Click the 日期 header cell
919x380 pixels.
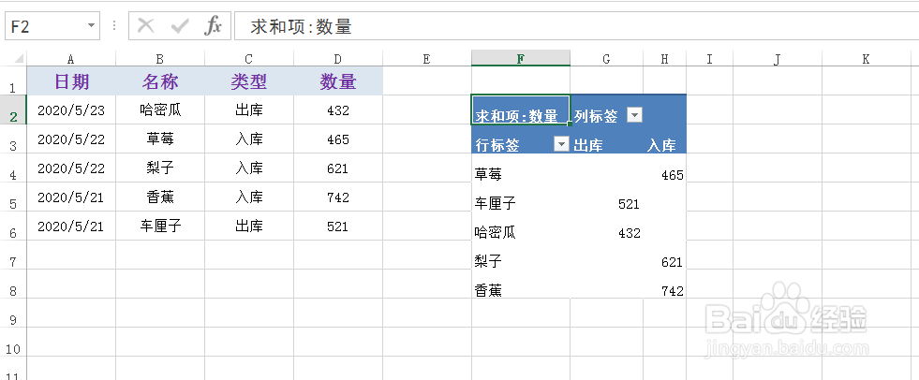tap(71, 81)
